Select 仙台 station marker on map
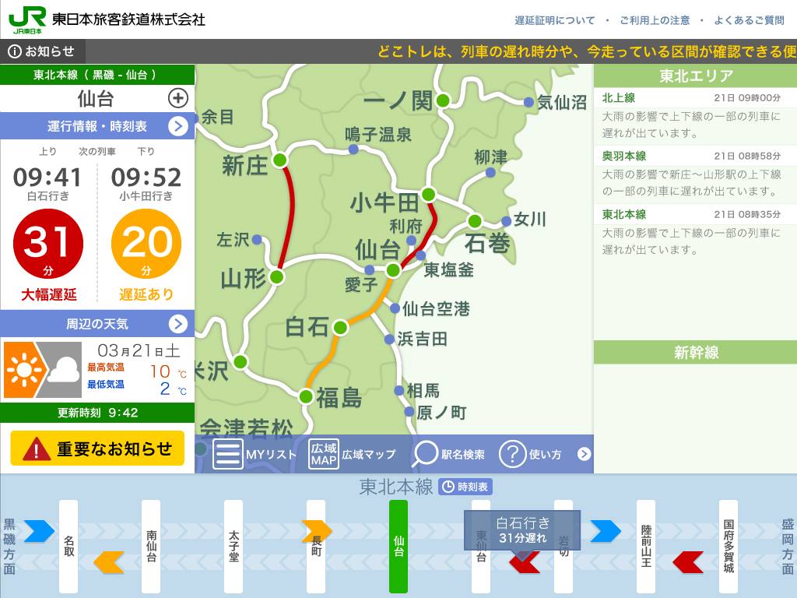Screen dimensions: 797x598 coord(393,270)
